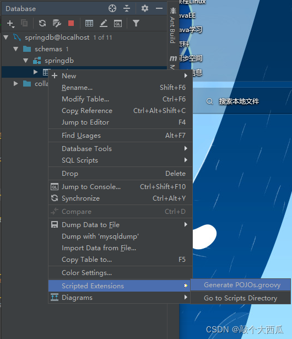Viewport: 292px width, 339px height.
Task: Choose Modify Table... menu item
Action: click(x=120, y=99)
